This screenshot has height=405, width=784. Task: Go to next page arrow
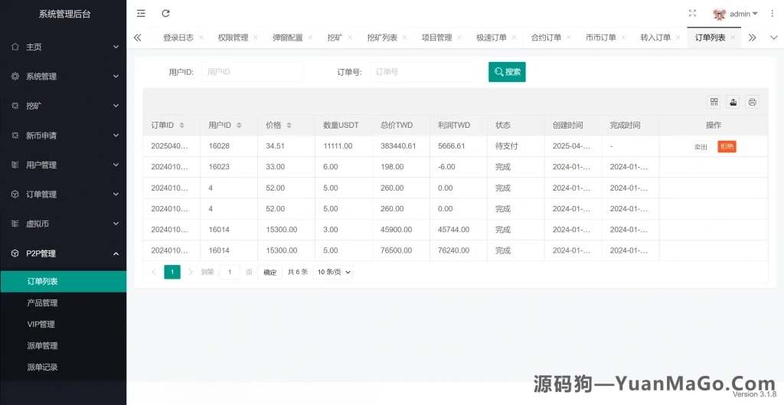191,272
